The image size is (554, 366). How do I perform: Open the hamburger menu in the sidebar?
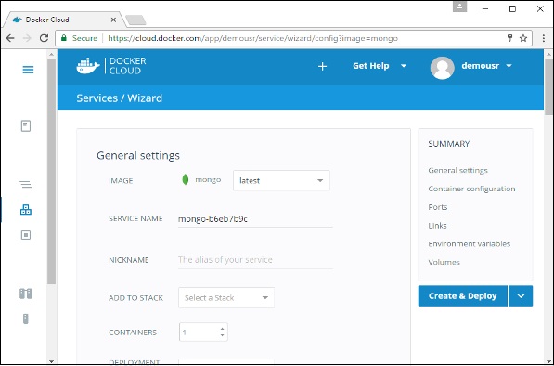click(x=28, y=70)
